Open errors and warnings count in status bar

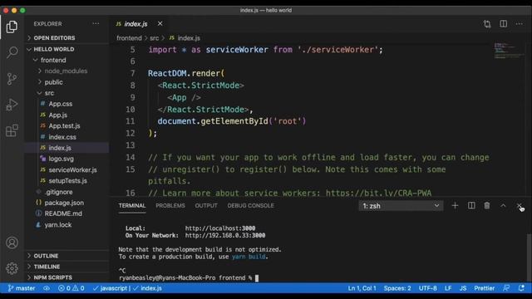coord(71,288)
